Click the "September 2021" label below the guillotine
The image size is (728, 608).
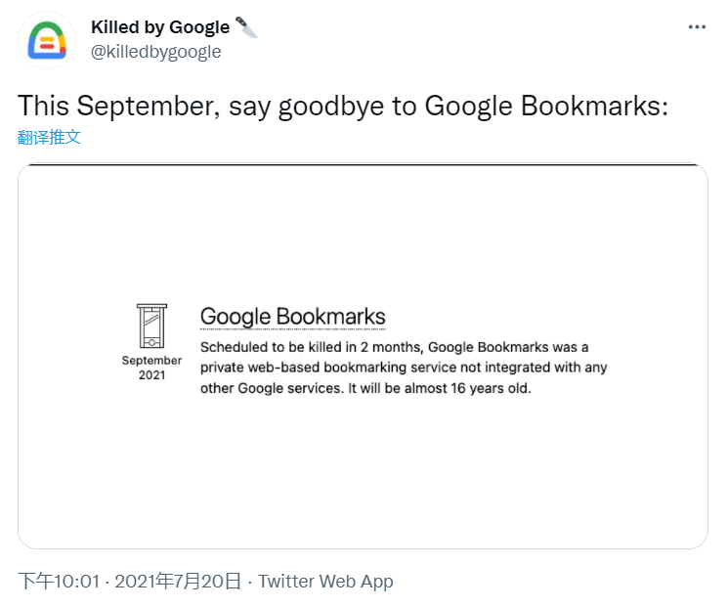151,368
